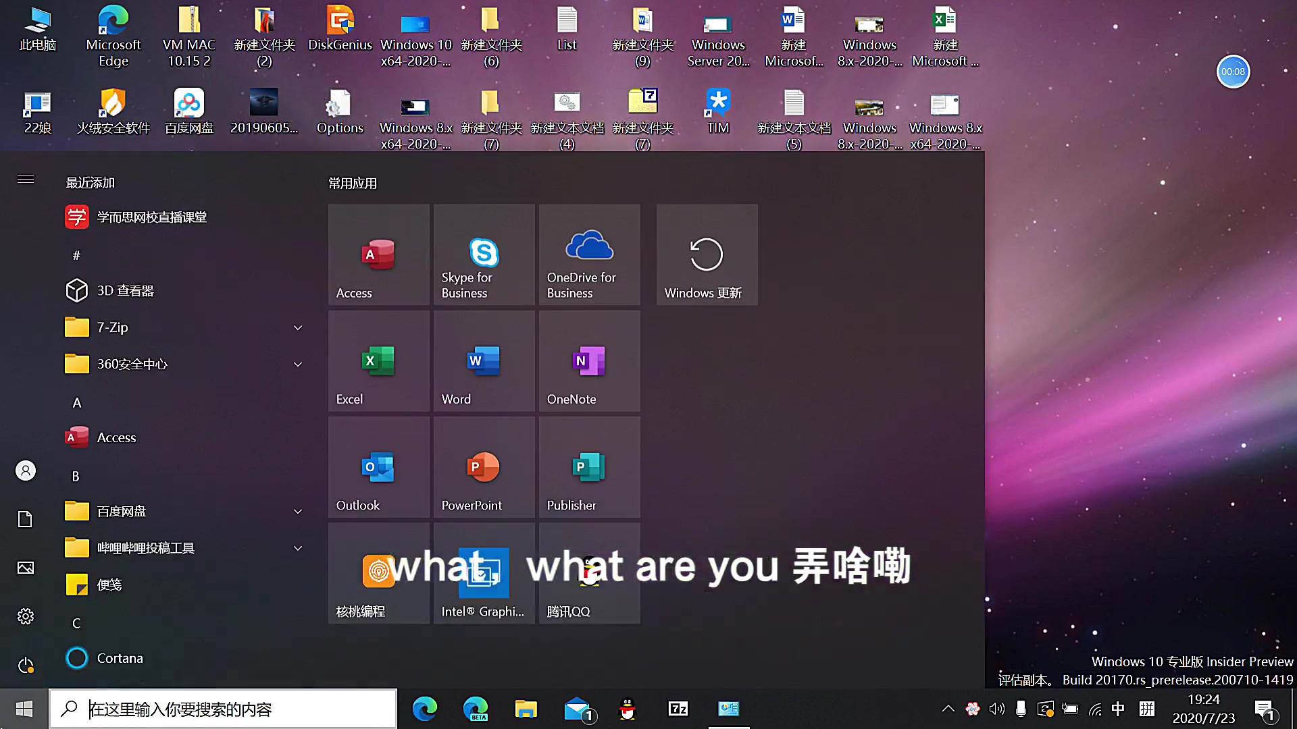Click the # section header
1297x729 pixels.
pos(76,255)
